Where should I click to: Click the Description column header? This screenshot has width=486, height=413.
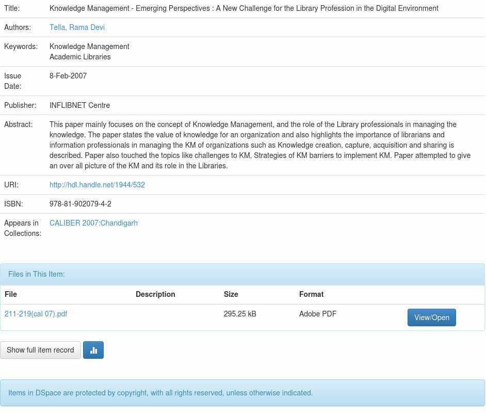tap(155, 294)
